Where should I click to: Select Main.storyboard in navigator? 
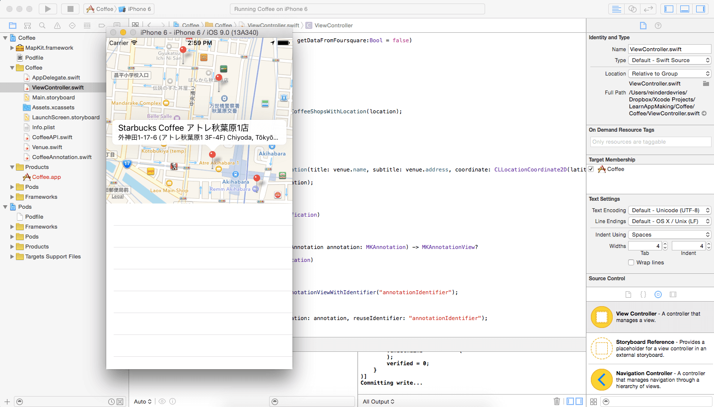(x=53, y=97)
